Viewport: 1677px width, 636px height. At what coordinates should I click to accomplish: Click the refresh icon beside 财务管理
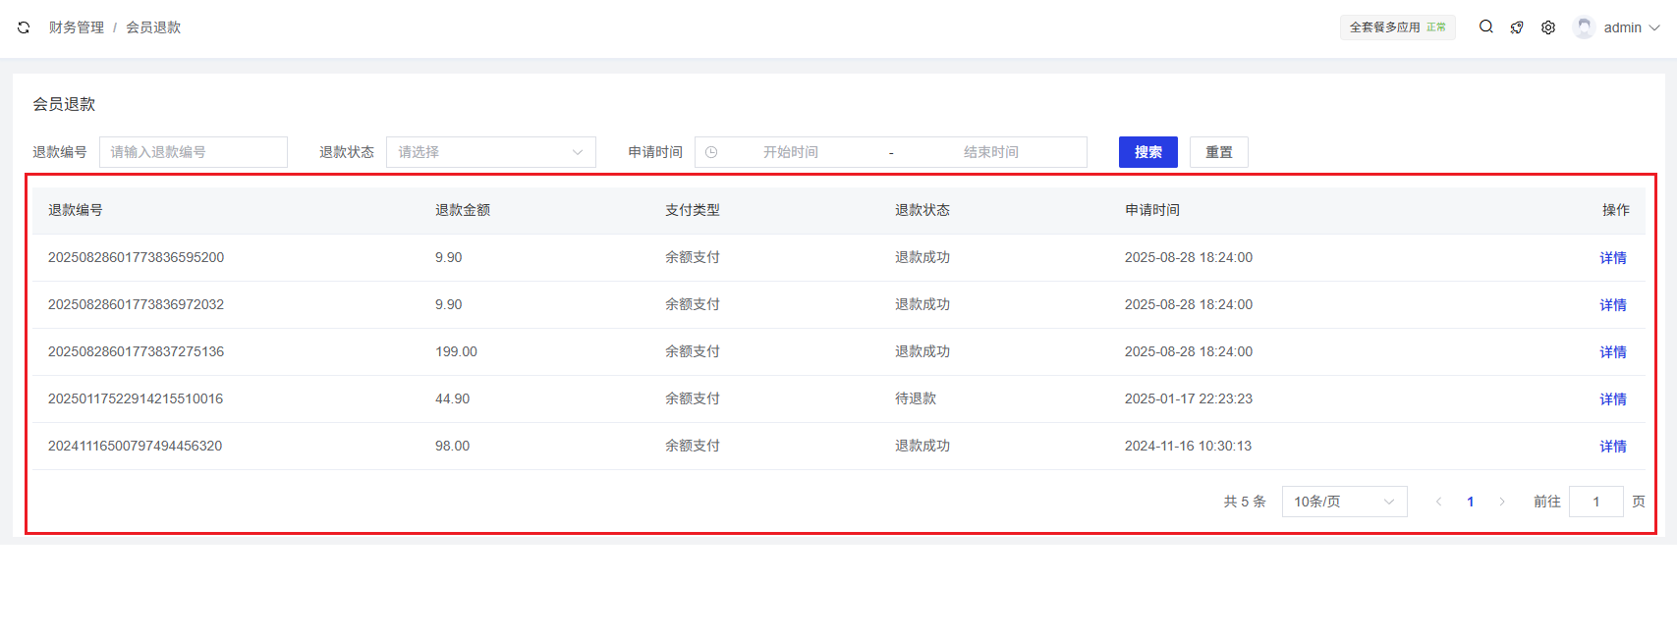[x=24, y=27]
